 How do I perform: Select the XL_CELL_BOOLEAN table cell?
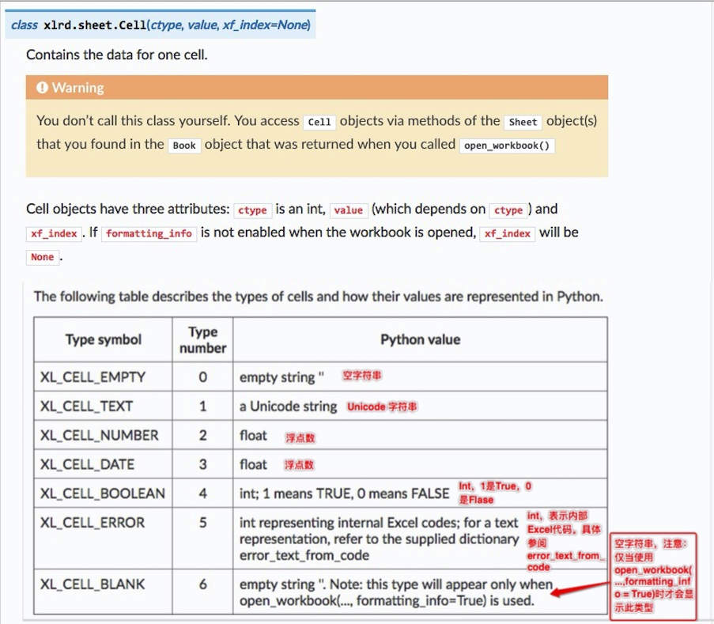pos(102,494)
